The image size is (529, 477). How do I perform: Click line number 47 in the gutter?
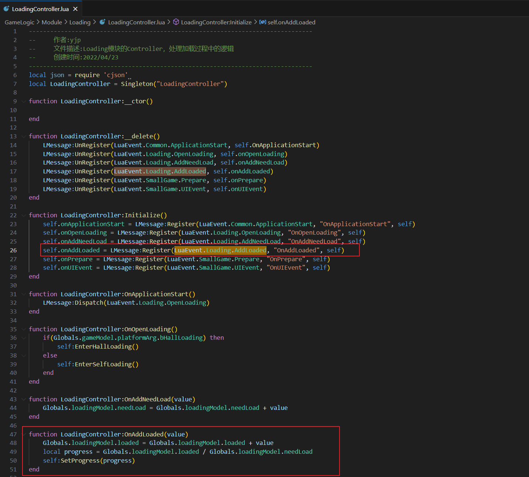13,434
